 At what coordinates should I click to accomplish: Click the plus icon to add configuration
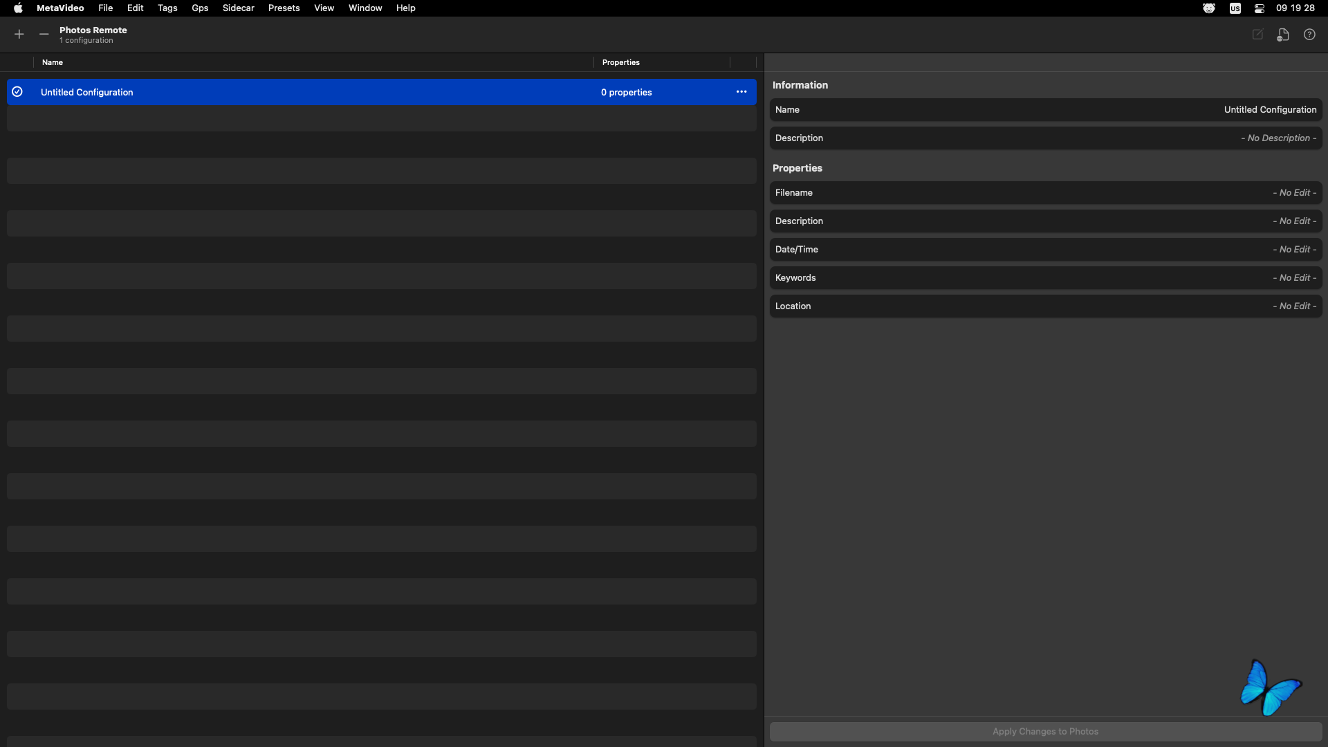pyautogui.click(x=19, y=34)
